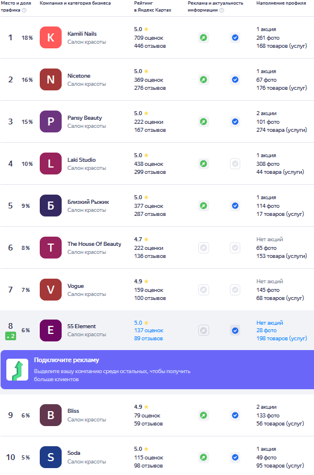314x475 pixels.
Task: Click the grey unverified badge for Laki Studio
Action: coord(235,164)
